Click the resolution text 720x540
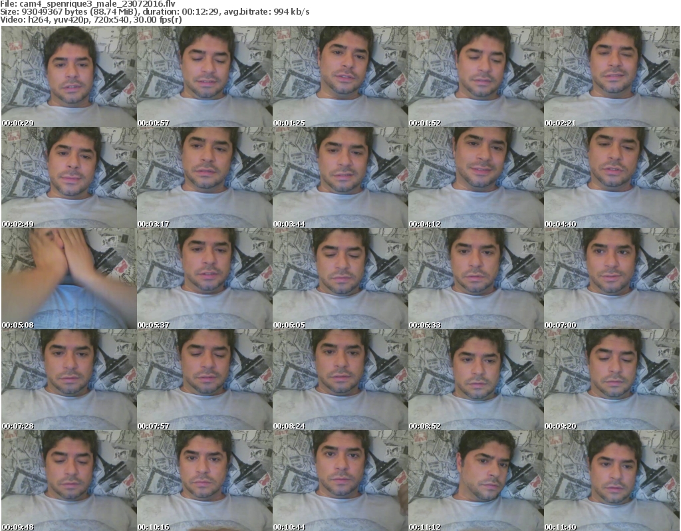Viewport: 681px width, 531px height. tap(111, 19)
